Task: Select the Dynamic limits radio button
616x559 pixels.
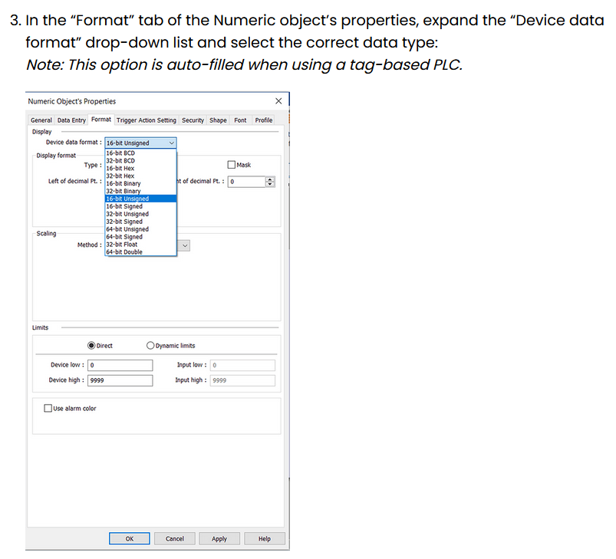Action: tap(150, 346)
